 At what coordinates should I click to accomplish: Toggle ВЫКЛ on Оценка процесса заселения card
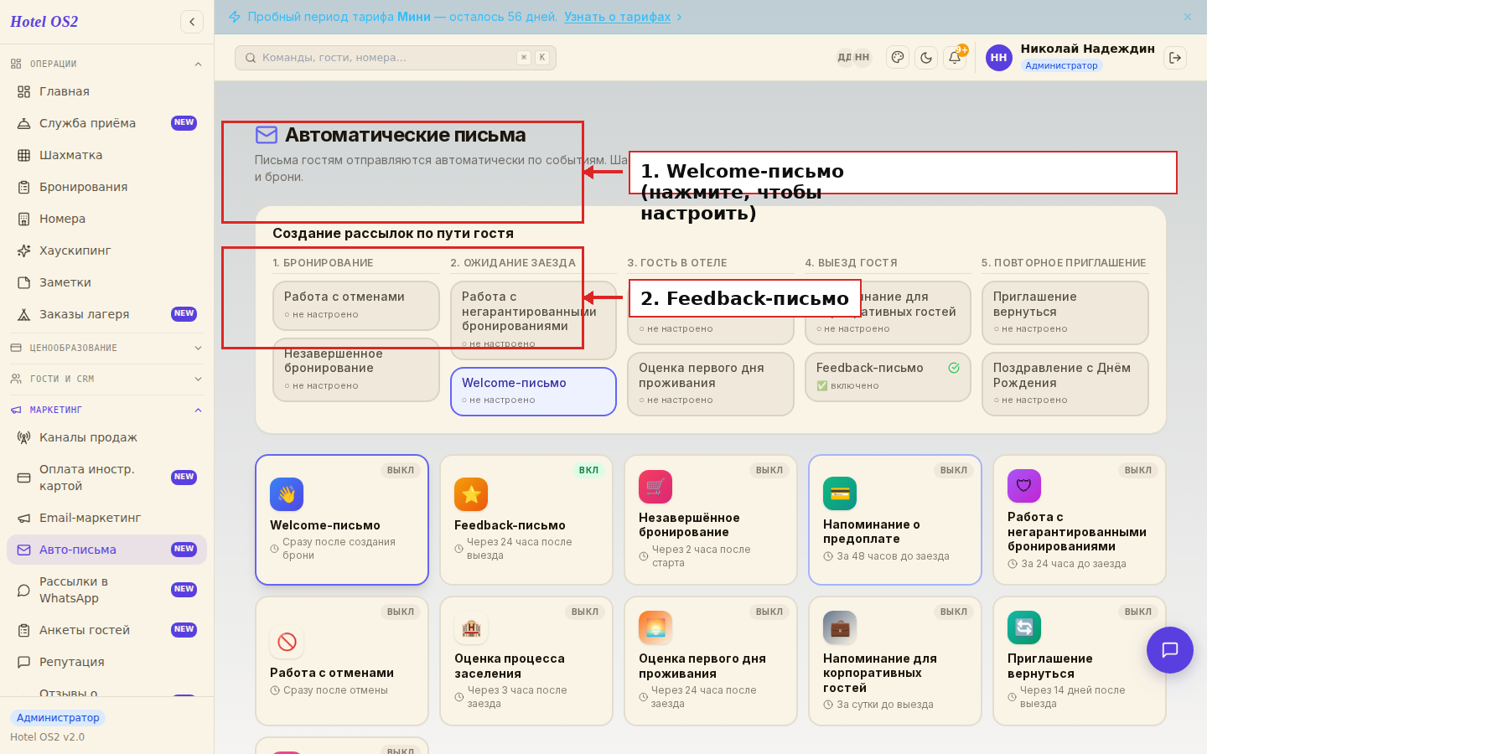[585, 612]
